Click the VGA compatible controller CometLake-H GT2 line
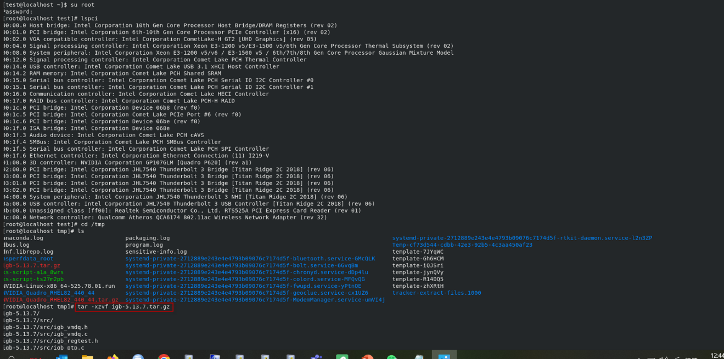The height and width of the screenshot is (359, 724). point(159,39)
